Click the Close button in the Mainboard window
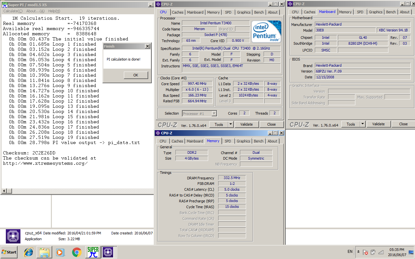The height and width of the screenshot is (259, 415). (x=404, y=124)
